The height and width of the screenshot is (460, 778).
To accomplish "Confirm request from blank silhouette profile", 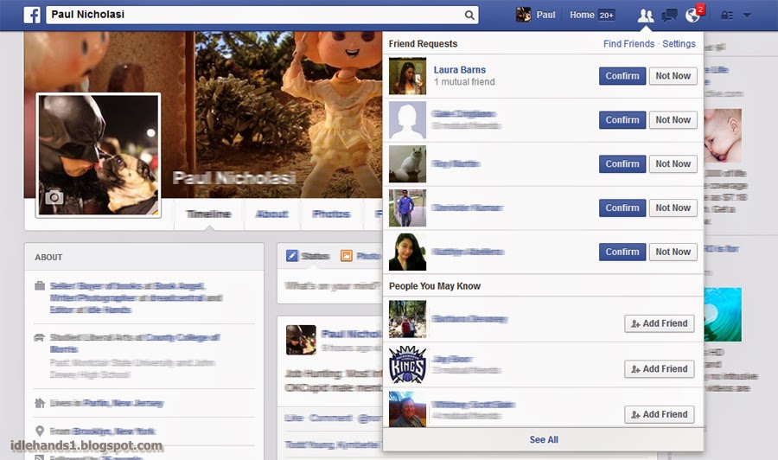I will click(x=622, y=119).
